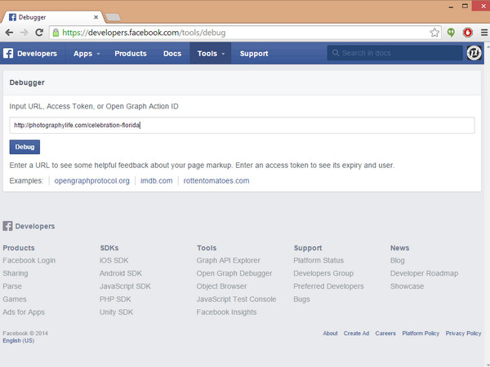Screen dimensions: 490x367
Task: Open the rottentomatoes.com example link
Action: 216,180
